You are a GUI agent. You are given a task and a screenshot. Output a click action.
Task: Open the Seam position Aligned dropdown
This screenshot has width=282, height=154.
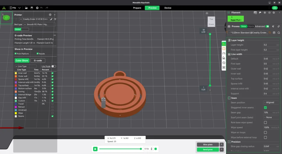tap(271, 102)
